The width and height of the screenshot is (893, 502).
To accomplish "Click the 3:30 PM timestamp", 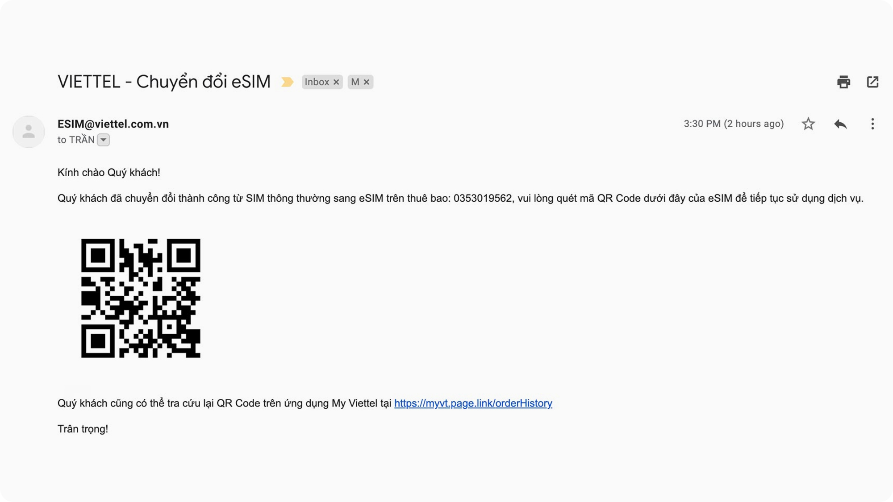I will click(x=733, y=124).
